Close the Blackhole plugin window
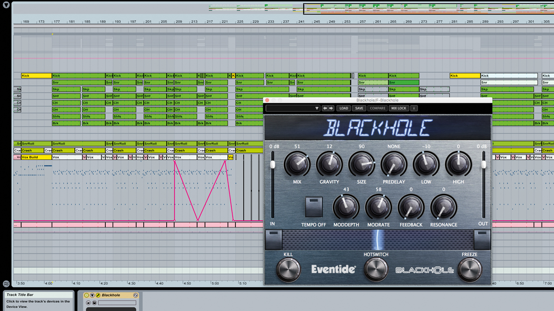 point(267,100)
